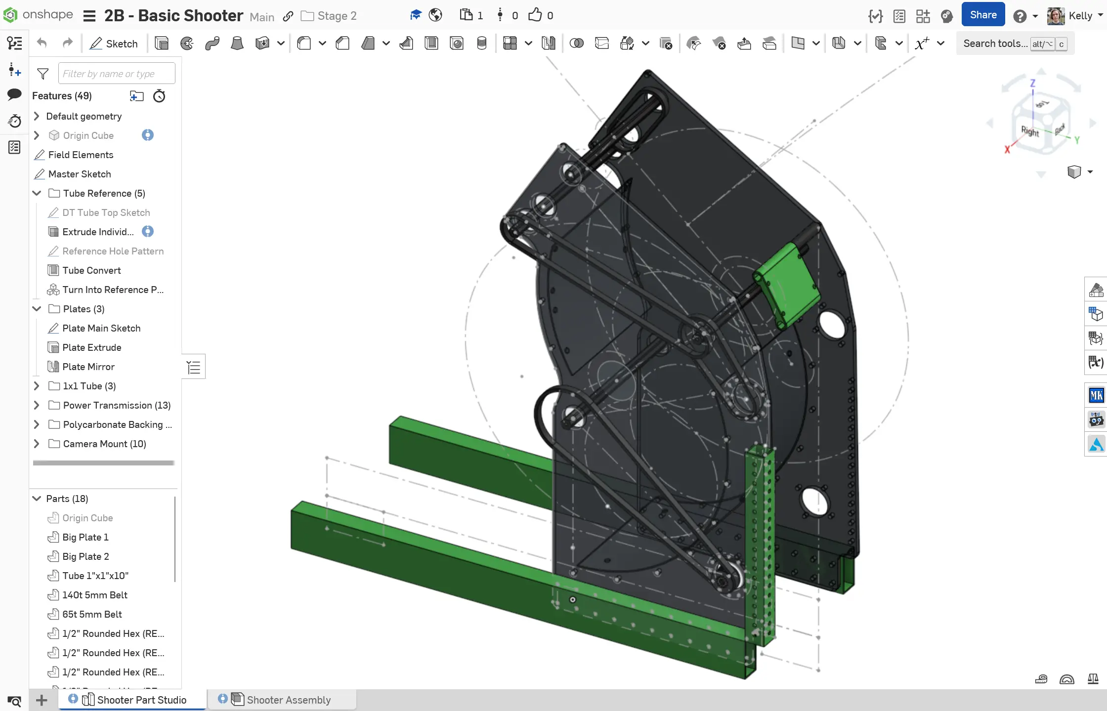This screenshot has height=711, width=1107.
Task: Select the Extrude tool in toolbar
Action: (161, 43)
